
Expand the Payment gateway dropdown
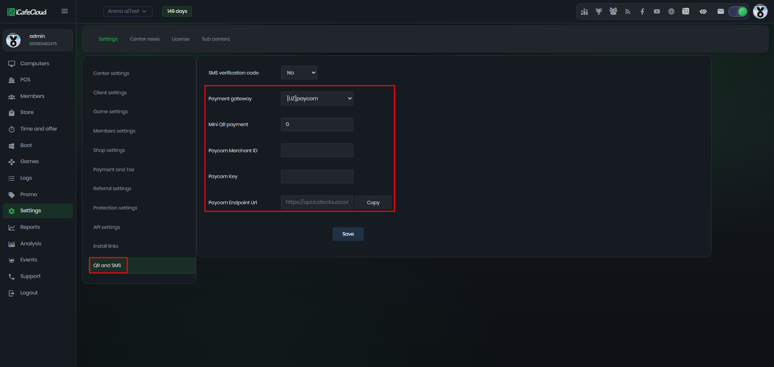317,98
